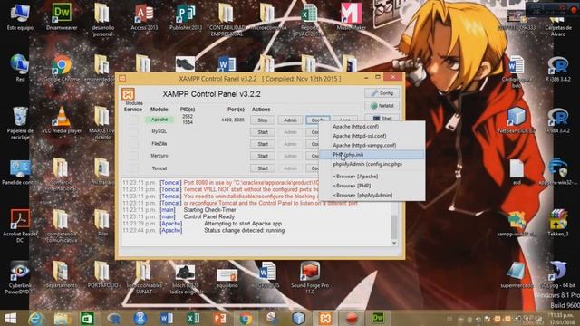Select PORTAFOLIO folder on desktop
This screenshot has height=326, width=580.
point(102,275)
